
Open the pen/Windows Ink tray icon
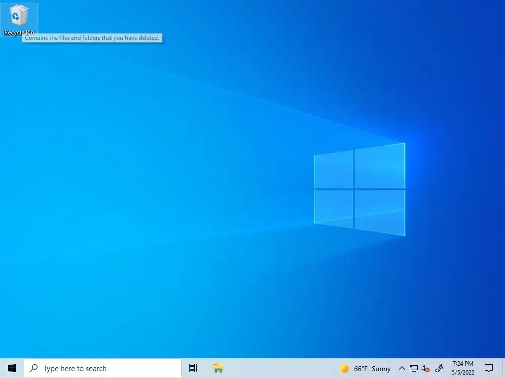pos(439,368)
